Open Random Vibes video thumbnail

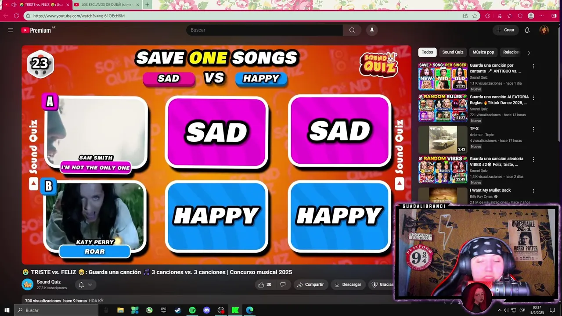[x=443, y=169]
